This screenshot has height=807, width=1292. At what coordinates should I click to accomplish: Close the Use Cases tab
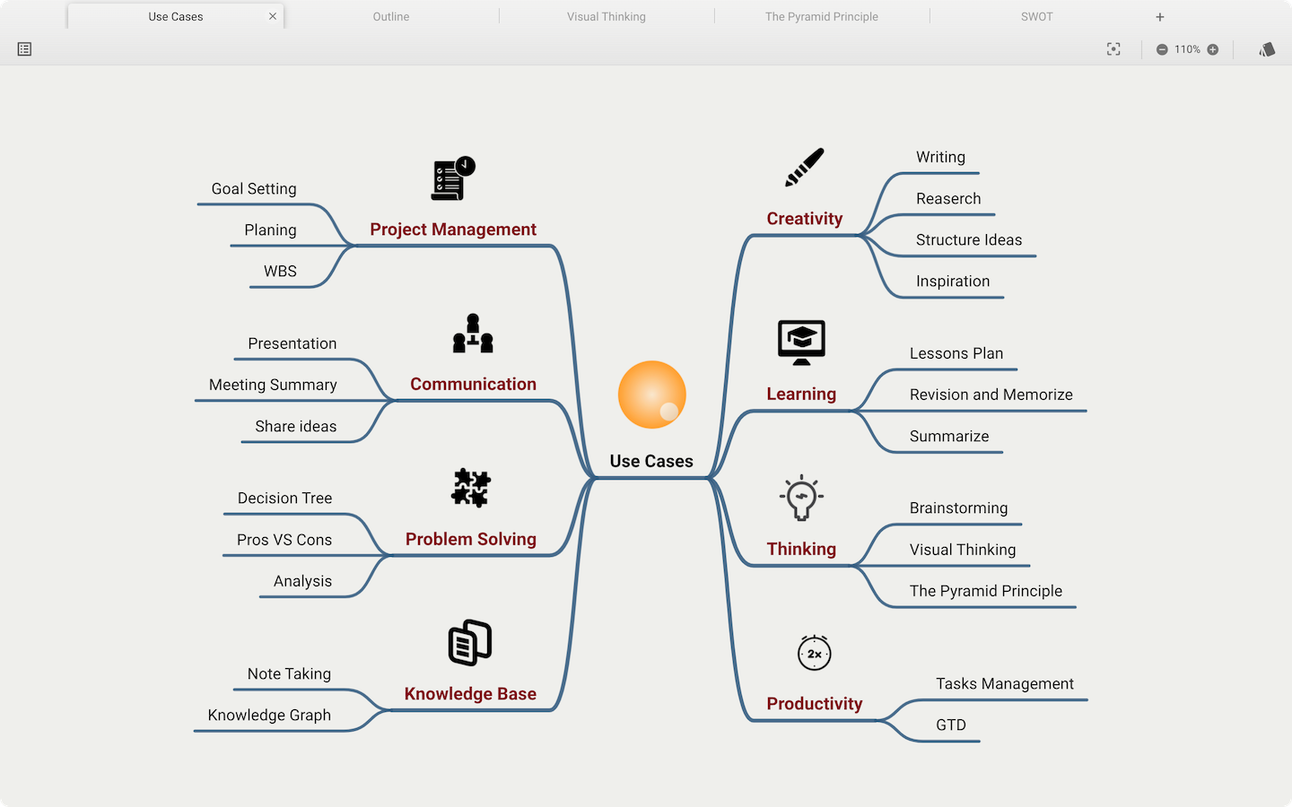click(x=273, y=16)
